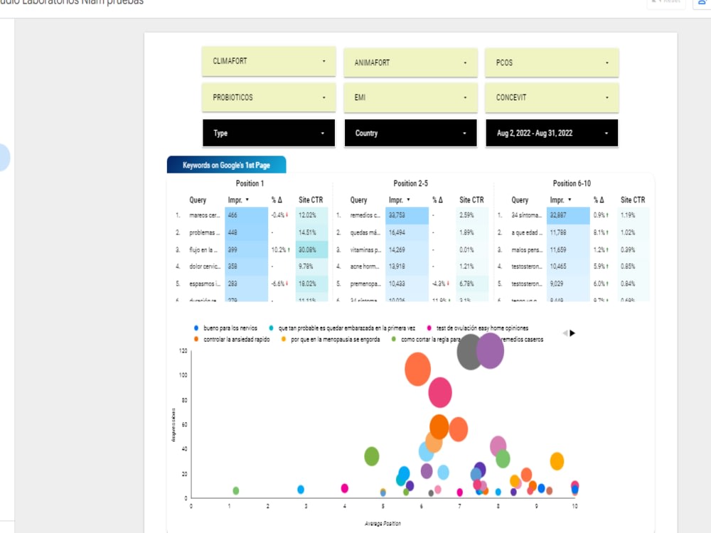Sort Position 1 table by Site CTR header
This screenshot has height=533, width=711.
(x=311, y=200)
